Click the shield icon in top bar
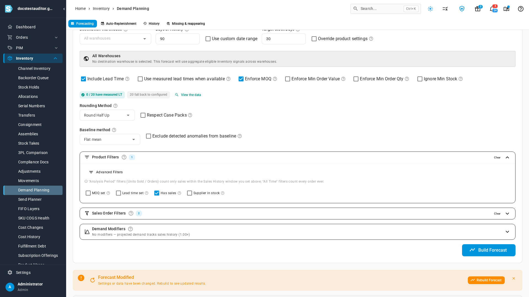 [462, 9]
